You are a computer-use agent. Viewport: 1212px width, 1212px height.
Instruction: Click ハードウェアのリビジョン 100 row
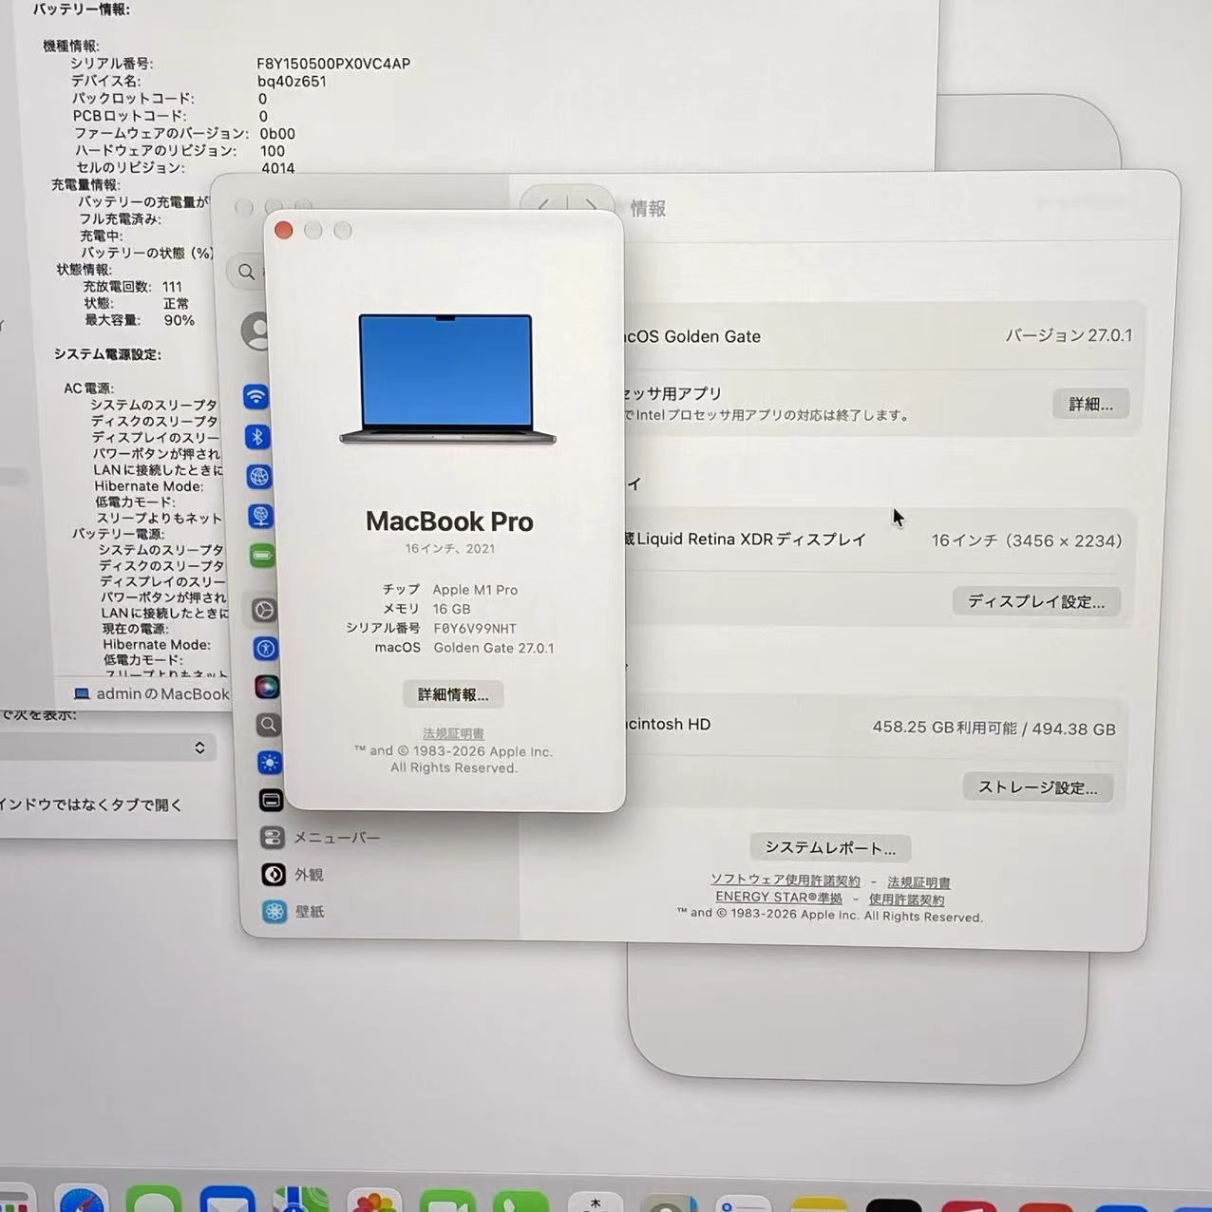tap(180, 151)
